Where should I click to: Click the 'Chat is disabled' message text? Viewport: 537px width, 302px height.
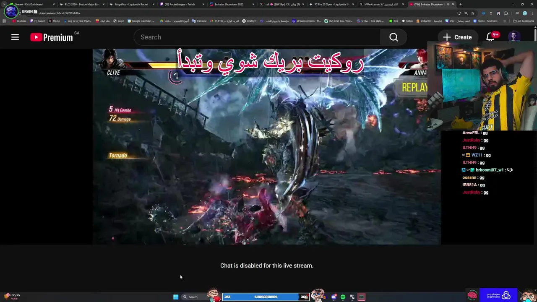point(267,266)
